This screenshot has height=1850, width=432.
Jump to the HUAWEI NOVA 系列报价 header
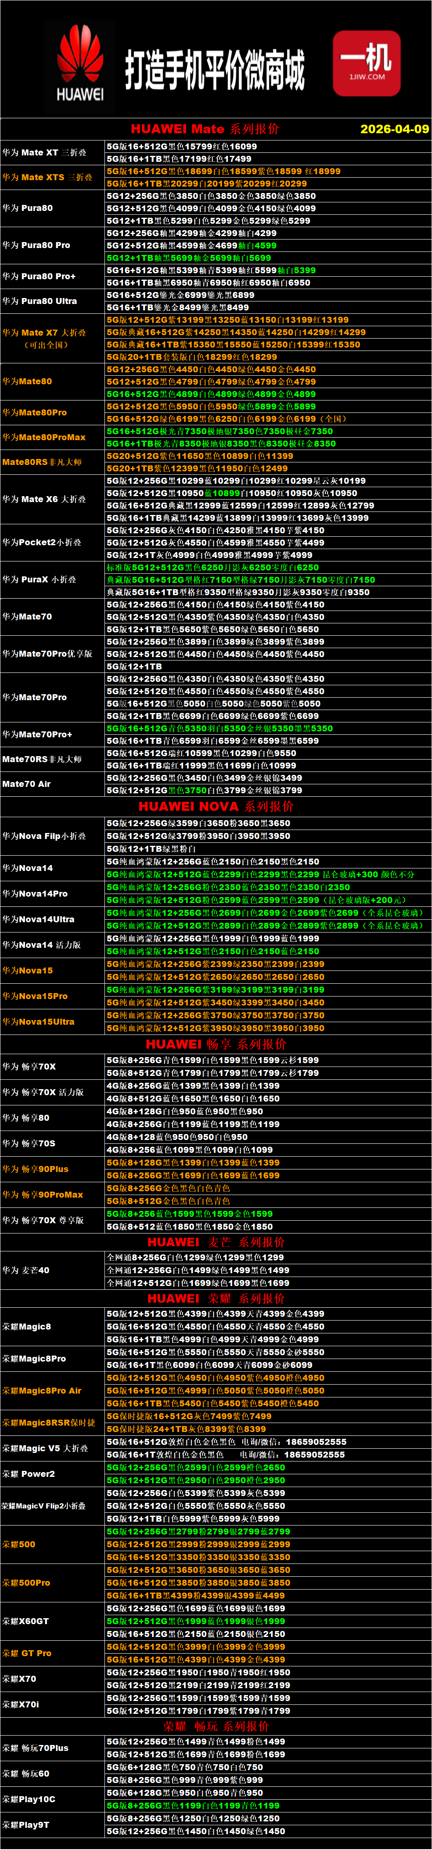pyautogui.click(x=215, y=807)
